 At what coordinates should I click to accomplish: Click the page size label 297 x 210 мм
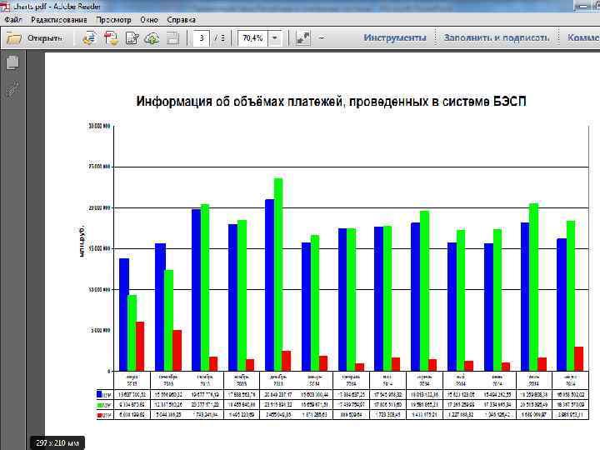pos(57,443)
